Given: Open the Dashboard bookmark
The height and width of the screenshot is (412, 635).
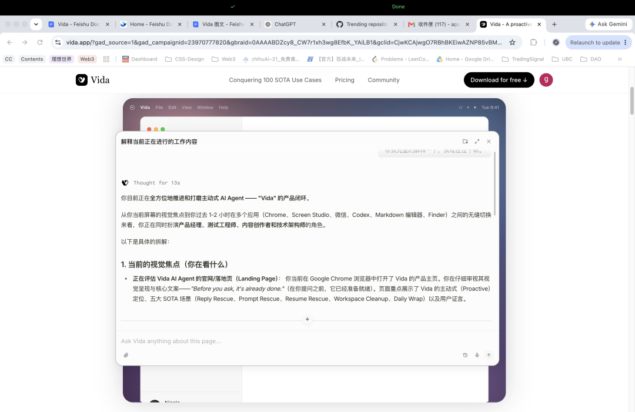Looking at the screenshot, I should coord(140,59).
